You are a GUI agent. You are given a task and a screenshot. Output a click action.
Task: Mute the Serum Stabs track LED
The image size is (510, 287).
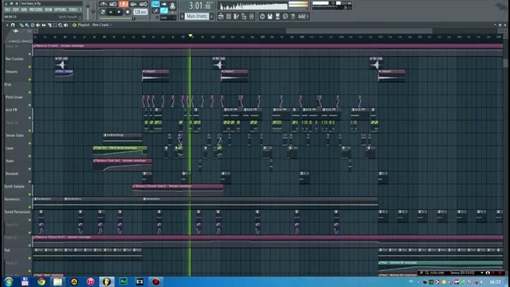(x=29, y=143)
